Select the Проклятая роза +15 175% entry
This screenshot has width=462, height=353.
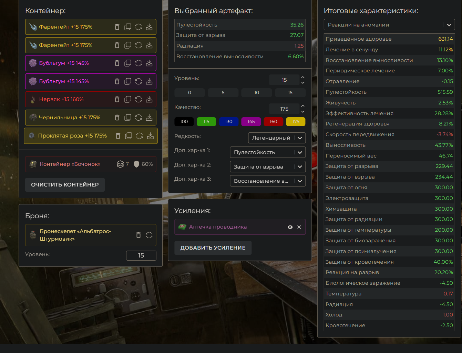72,136
